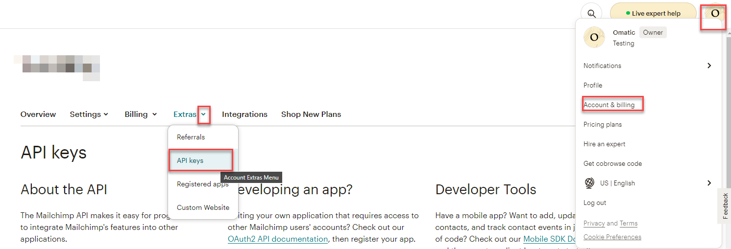Select Registered apps in Extras menu
The image size is (731, 249).
coord(203,184)
